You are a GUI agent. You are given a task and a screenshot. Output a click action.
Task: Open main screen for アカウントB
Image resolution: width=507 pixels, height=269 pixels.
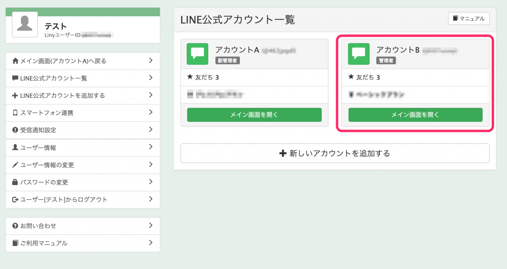(x=415, y=115)
